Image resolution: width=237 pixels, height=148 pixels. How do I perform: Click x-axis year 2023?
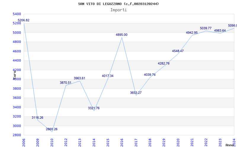coord(220,142)
